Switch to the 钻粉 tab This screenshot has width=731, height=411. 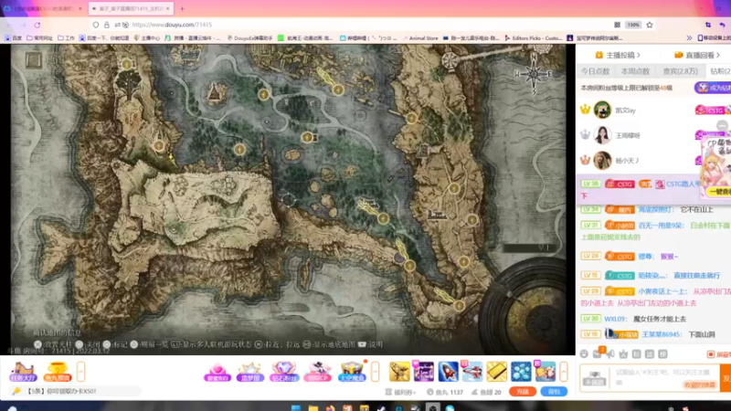[x=720, y=71]
